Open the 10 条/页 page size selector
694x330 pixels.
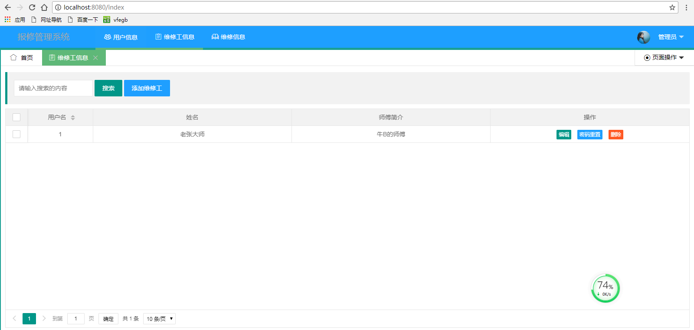tap(159, 319)
